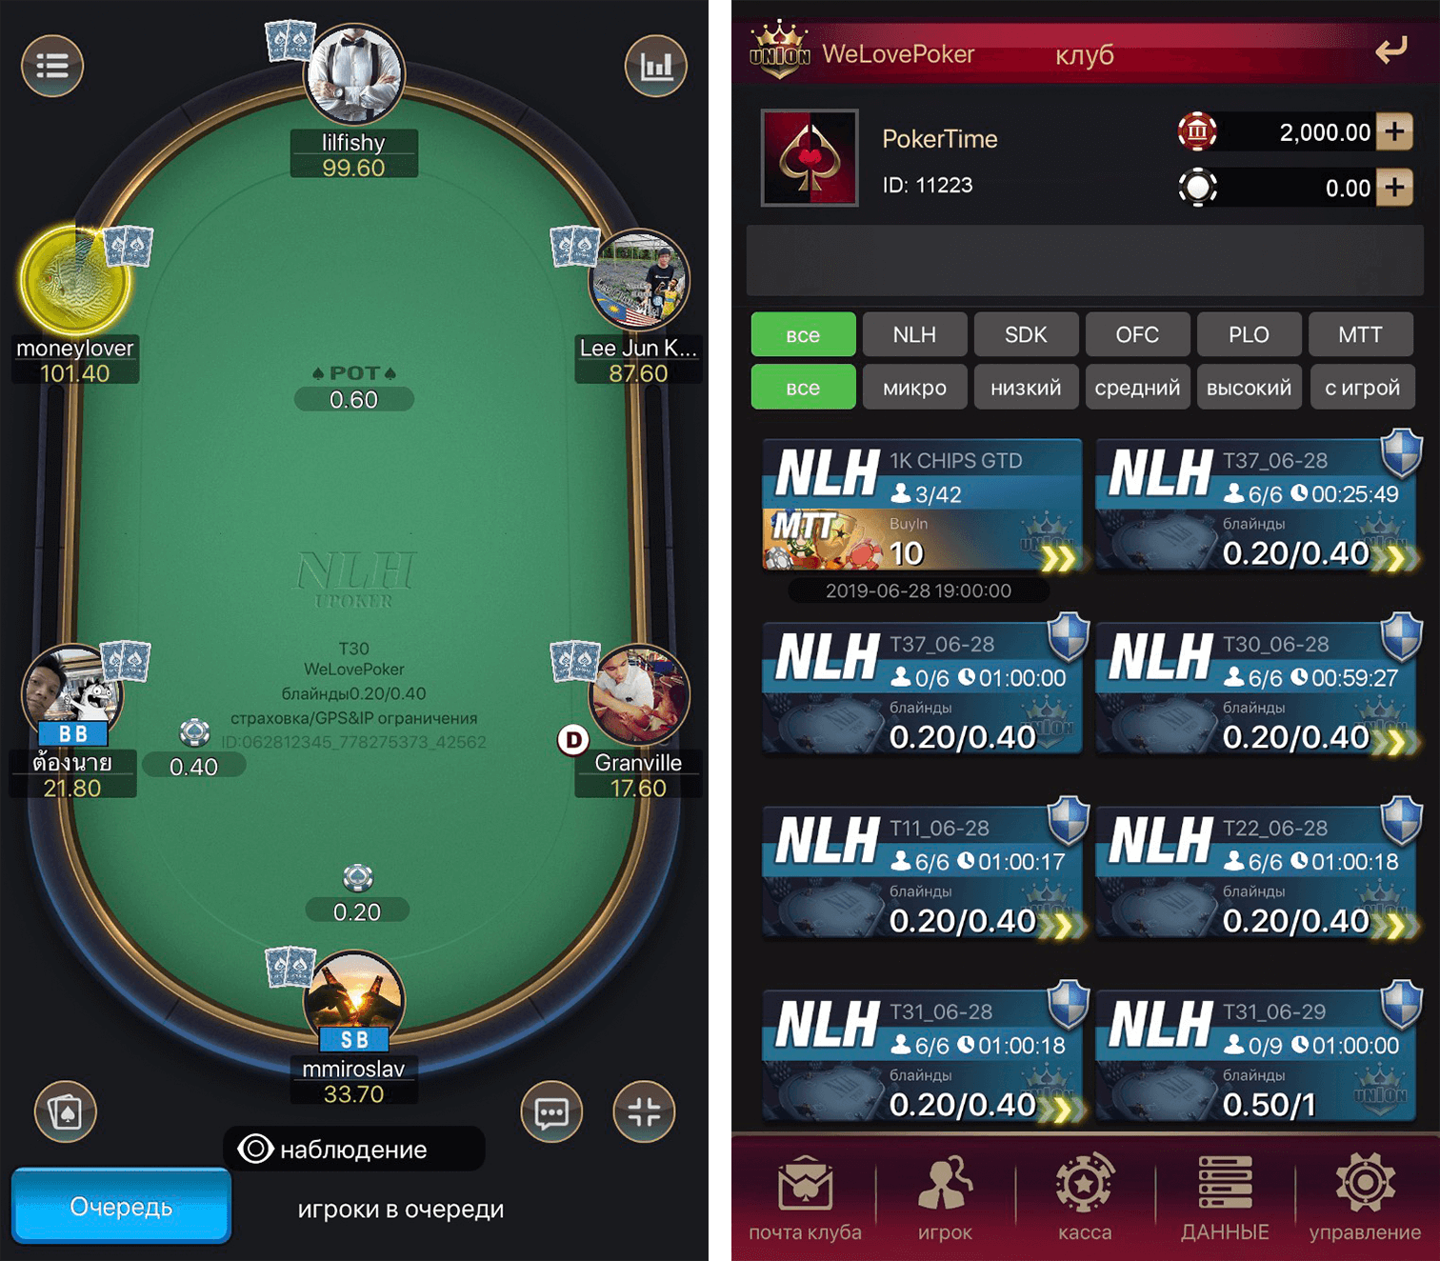Open the chat bubble icon

pyautogui.click(x=551, y=1111)
